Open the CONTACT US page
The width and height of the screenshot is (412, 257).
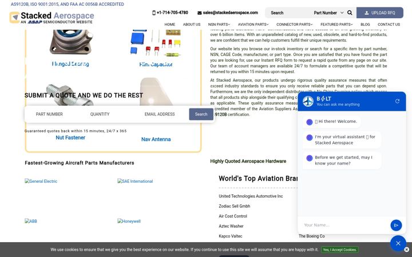pos(389,25)
